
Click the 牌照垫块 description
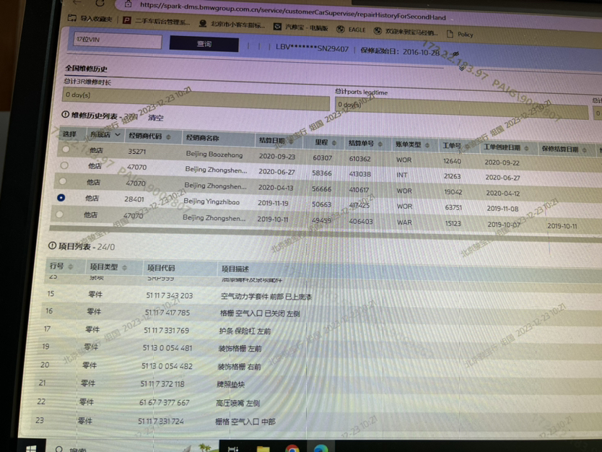point(230,384)
